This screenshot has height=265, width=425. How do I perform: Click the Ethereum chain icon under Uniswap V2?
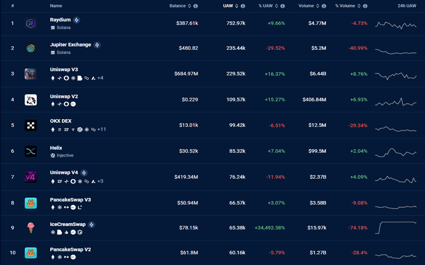coord(53,104)
